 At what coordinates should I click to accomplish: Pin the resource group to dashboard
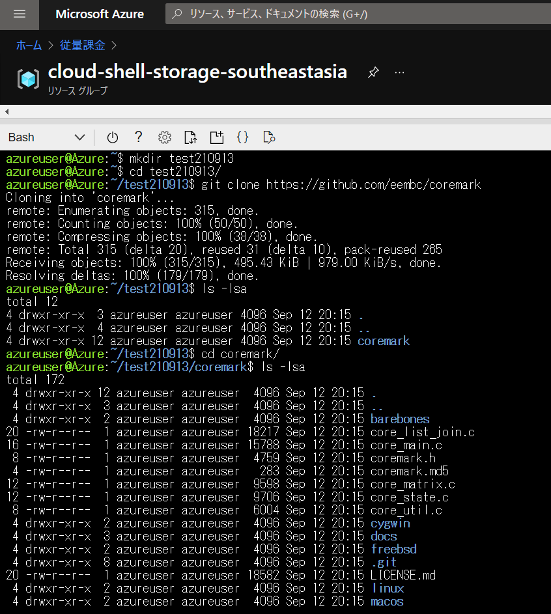[x=373, y=72]
